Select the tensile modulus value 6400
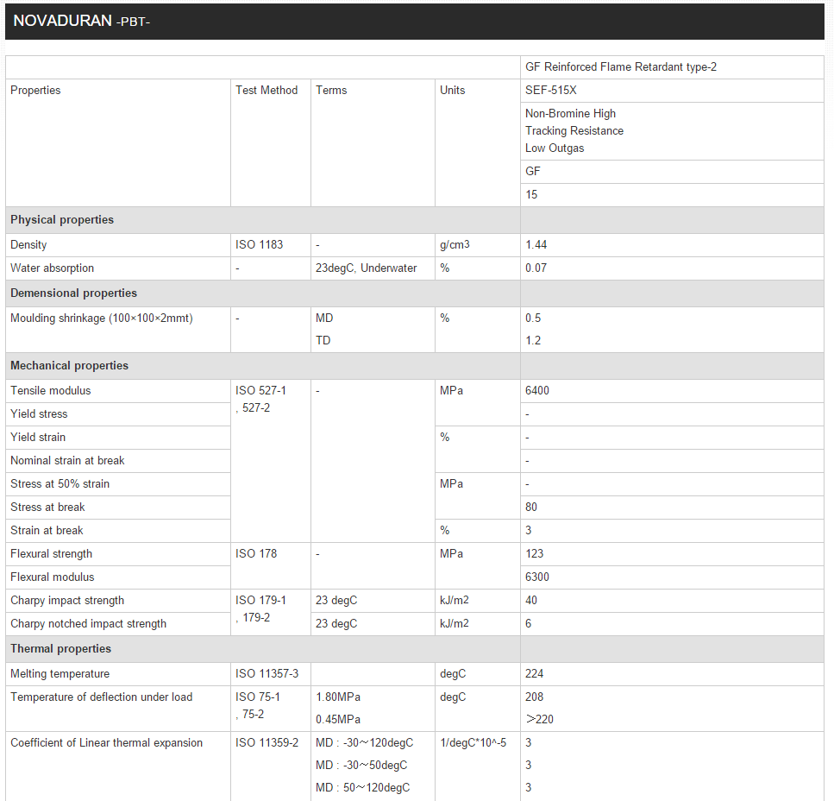The height and width of the screenshot is (801, 834). pos(536,391)
